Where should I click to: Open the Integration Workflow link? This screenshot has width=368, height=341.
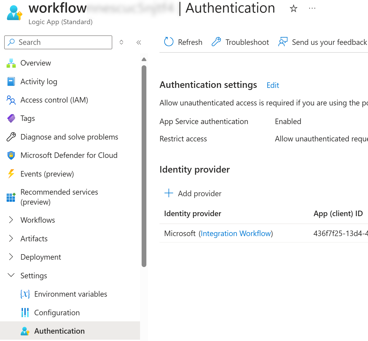(236, 233)
